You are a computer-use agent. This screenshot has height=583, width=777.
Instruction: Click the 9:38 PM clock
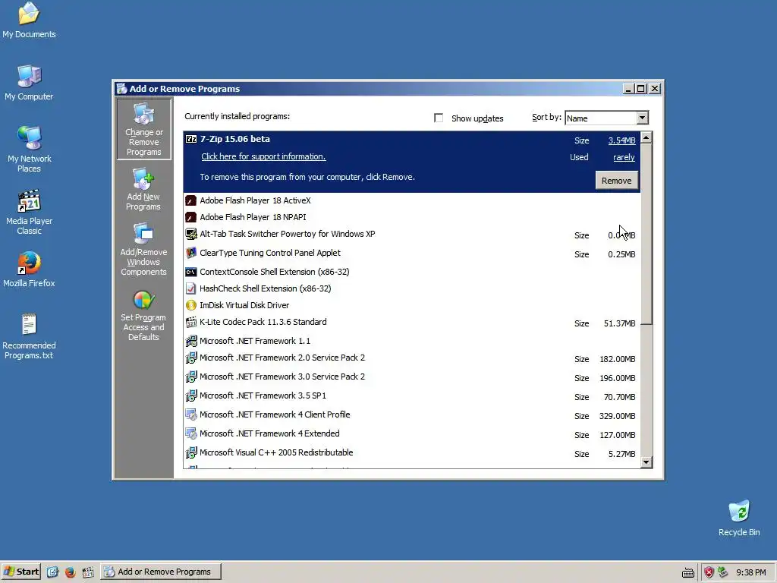tap(750, 572)
